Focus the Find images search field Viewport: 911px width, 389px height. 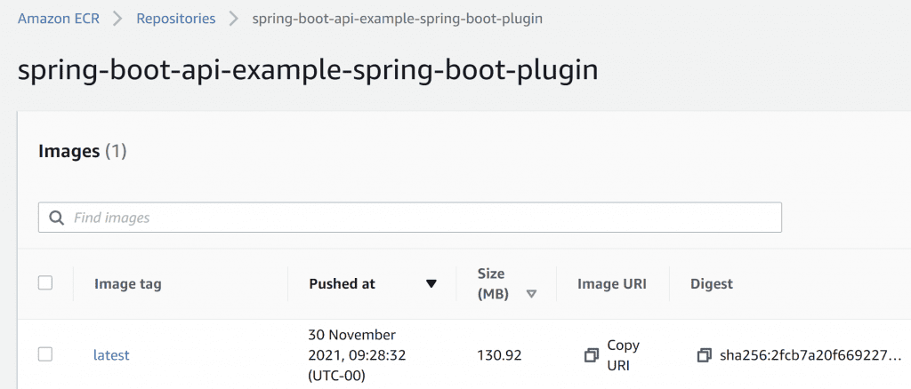pyautogui.click(x=418, y=218)
